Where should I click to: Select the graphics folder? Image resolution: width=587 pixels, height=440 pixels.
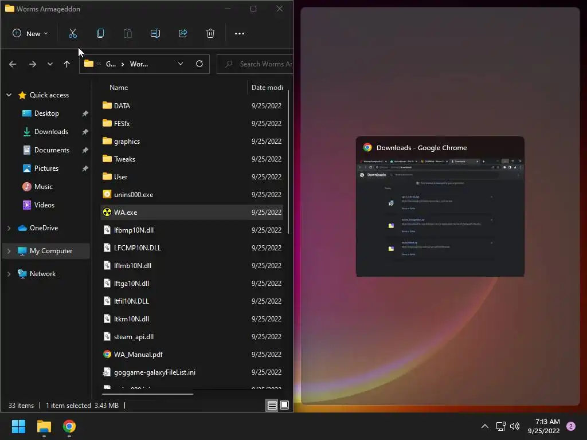[x=127, y=142]
